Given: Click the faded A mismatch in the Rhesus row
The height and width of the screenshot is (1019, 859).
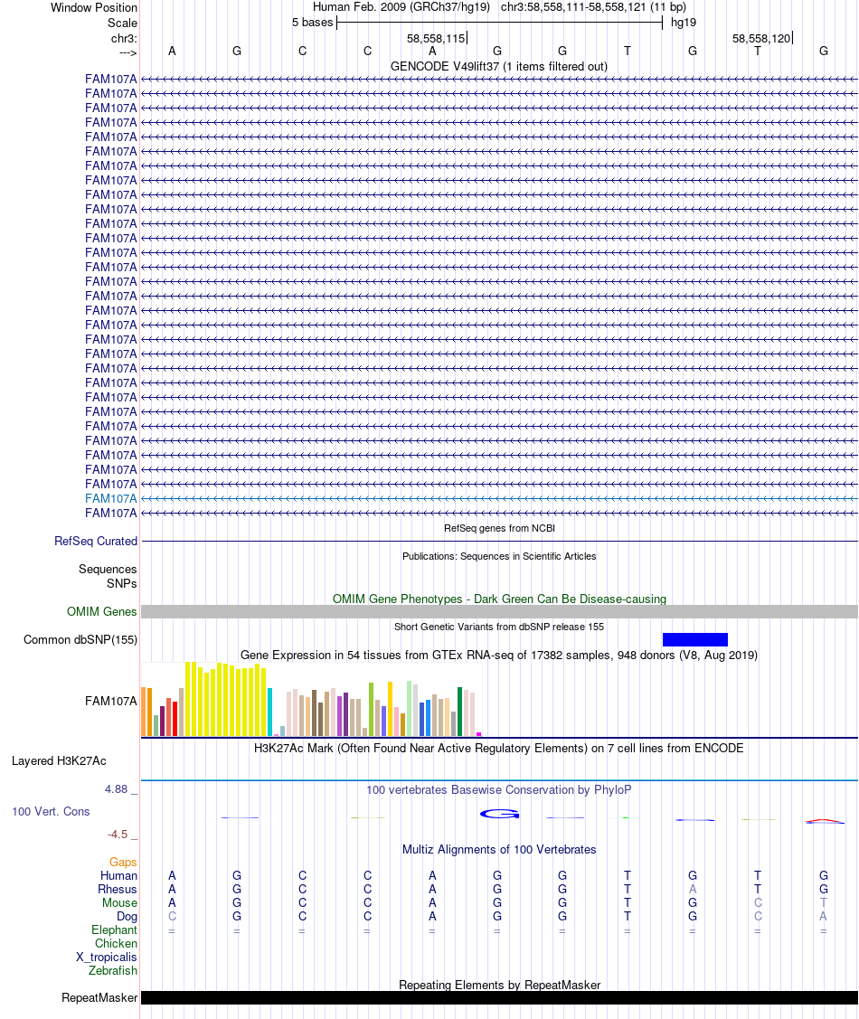Looking at the screenshot, I should pos(693,889).
